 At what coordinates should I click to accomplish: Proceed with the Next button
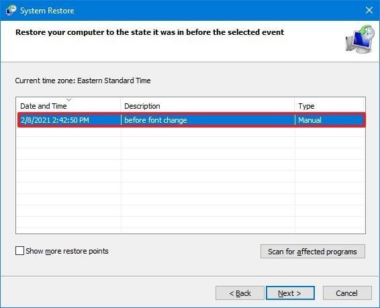point(290,293)
